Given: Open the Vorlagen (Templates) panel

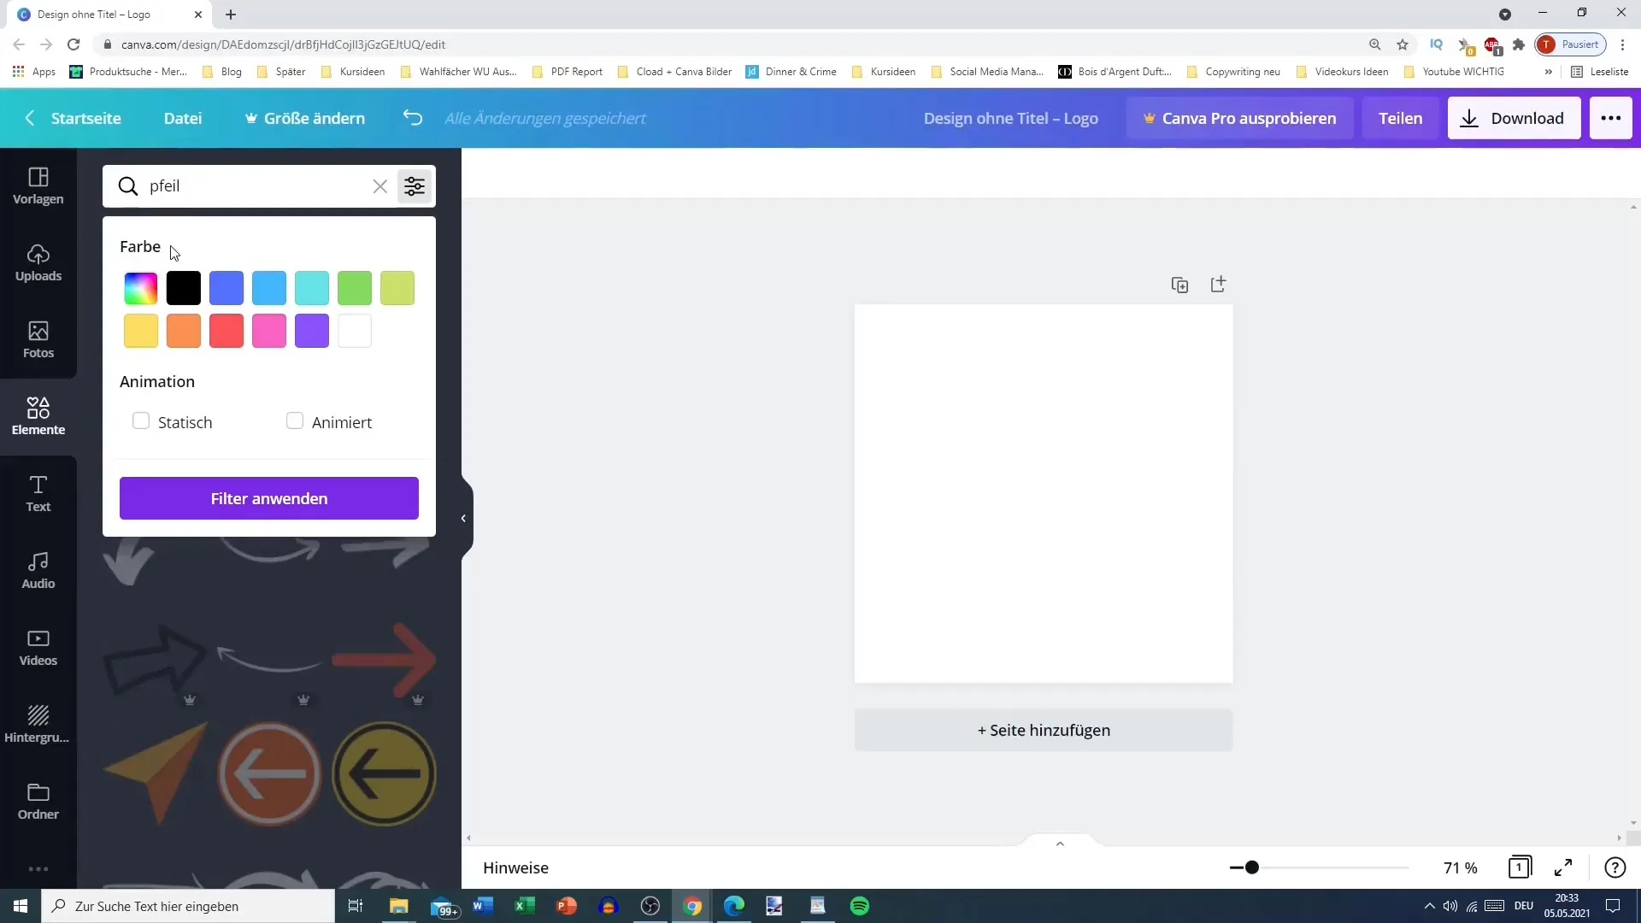Looking at the screenshot, I should tap(38, 184).
